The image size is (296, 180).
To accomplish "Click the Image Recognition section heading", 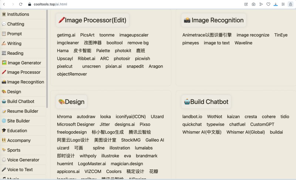I will [214, 20].
